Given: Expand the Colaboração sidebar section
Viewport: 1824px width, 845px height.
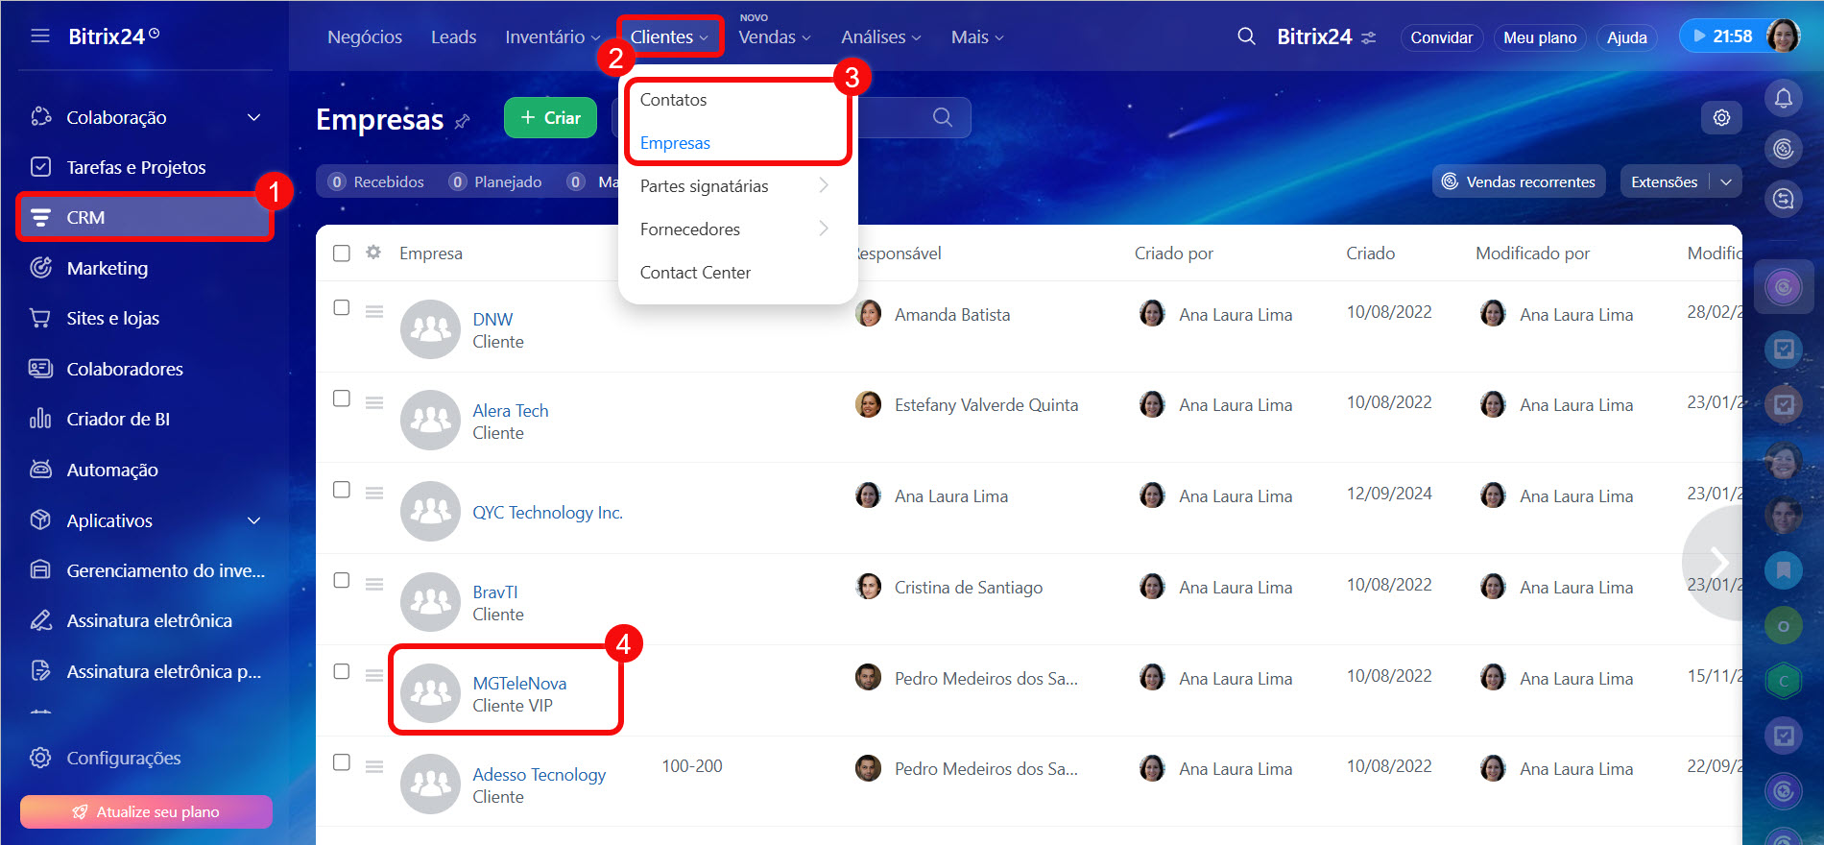Looking at the screenshot, I should [x=253, y=117].
